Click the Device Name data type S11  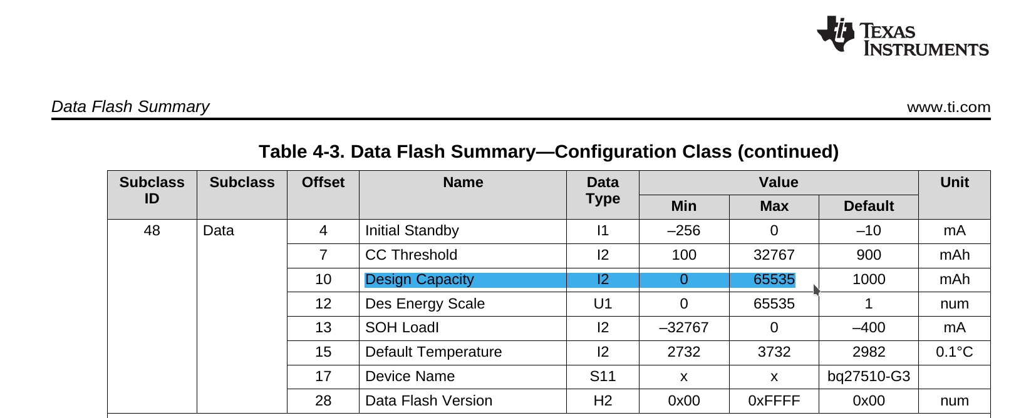click(603, 377)
